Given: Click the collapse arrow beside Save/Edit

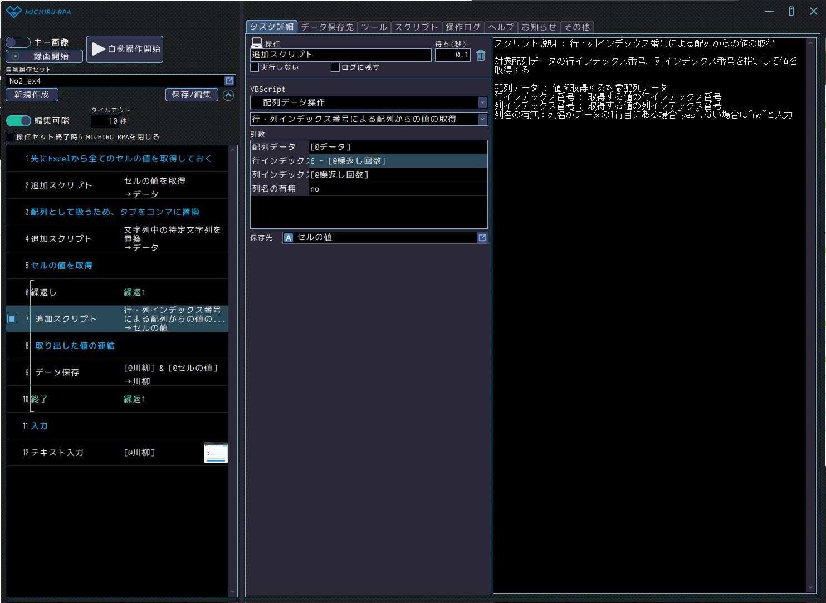Looking at the screenshot, I should point(228,95).
